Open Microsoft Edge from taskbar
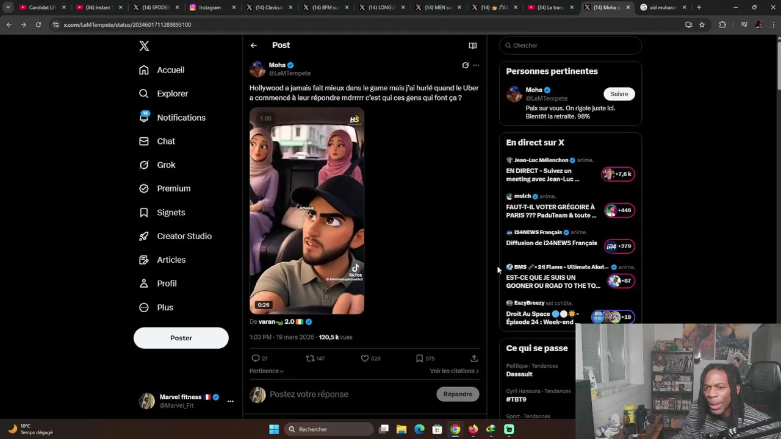 point(419,429)
